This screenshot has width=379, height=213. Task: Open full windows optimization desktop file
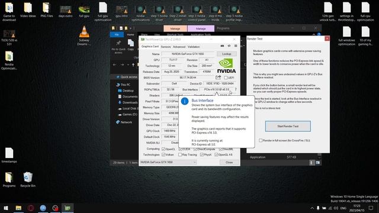coord(346,36)
